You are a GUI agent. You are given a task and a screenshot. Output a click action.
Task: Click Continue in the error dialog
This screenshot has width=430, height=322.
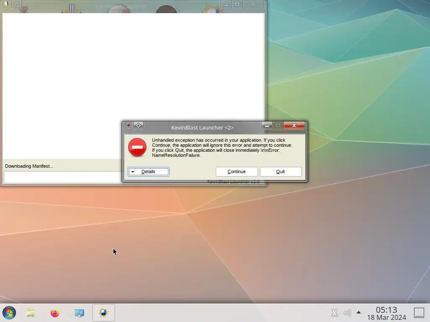[236, 171]
